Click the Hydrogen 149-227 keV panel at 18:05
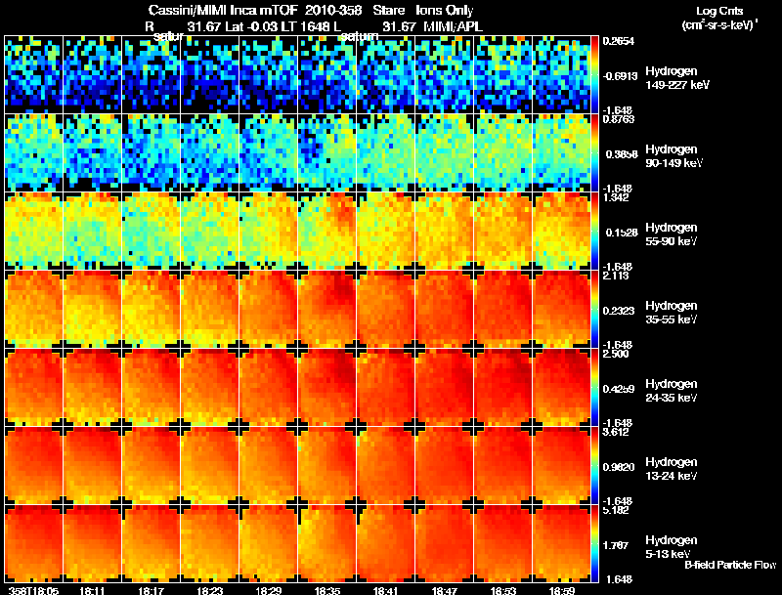Screen dimensions: 782x595 coord(33,74)
